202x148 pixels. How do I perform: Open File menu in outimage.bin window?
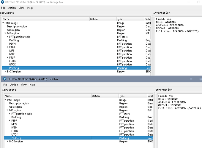pos(3,8)
